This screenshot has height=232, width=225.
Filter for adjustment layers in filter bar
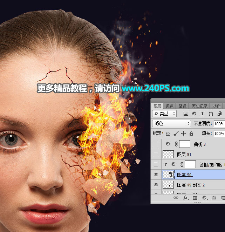[x=194, y=114]
